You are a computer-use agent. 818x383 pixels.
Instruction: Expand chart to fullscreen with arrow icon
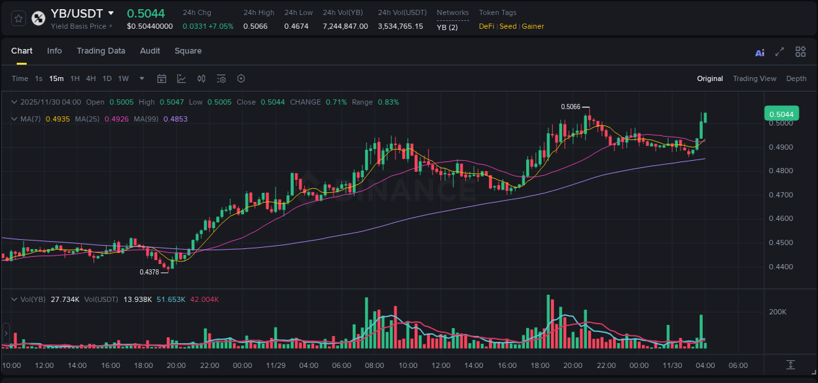pyautogui.click(x=779, y=52)
